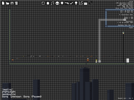The height and width of the screenshot is (100, 134).
Task: Click the highlighted grey block on the floor
Action: 99,61
